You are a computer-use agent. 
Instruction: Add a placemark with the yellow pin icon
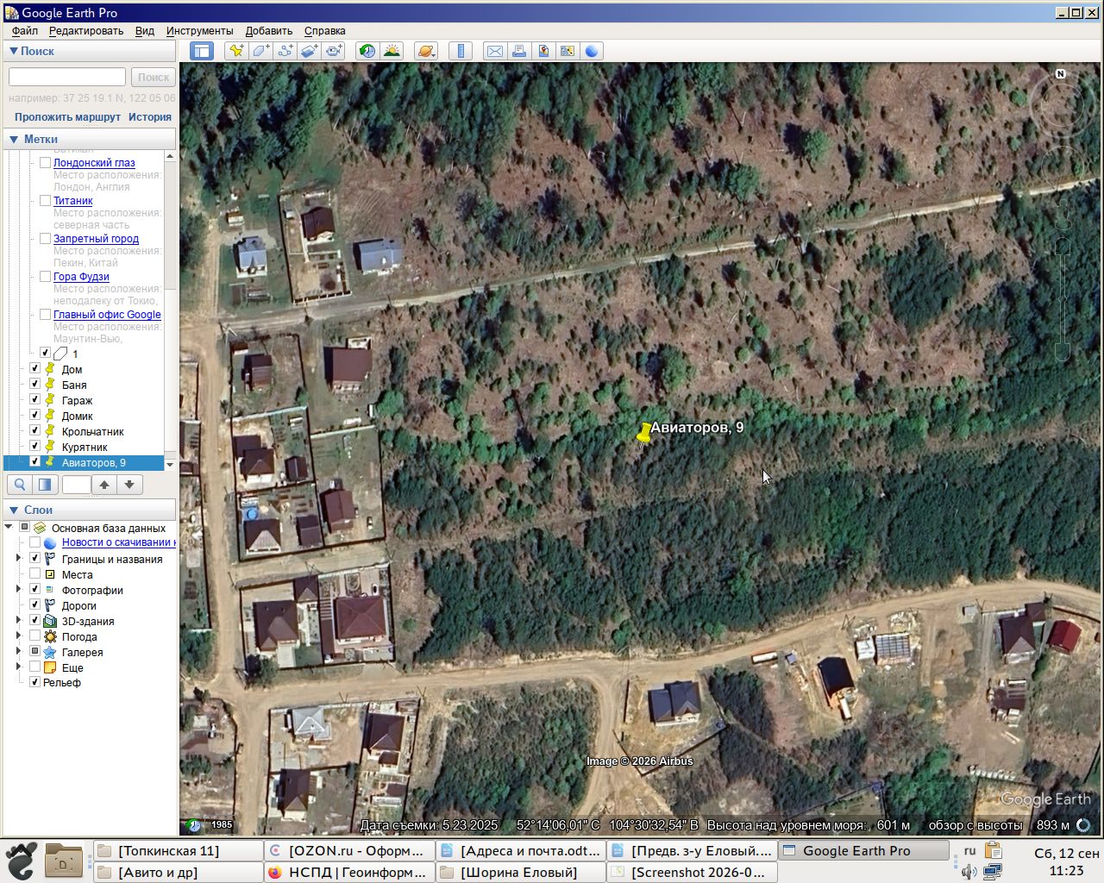[235, 51]
